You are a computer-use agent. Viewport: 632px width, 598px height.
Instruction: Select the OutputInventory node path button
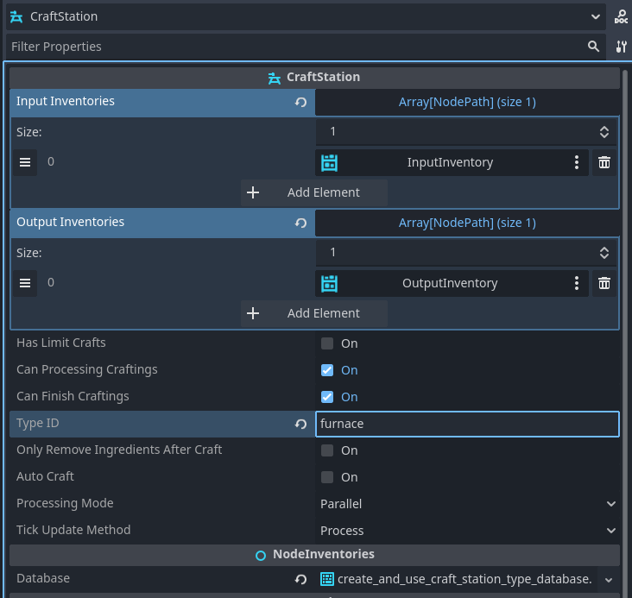point(452,283)
